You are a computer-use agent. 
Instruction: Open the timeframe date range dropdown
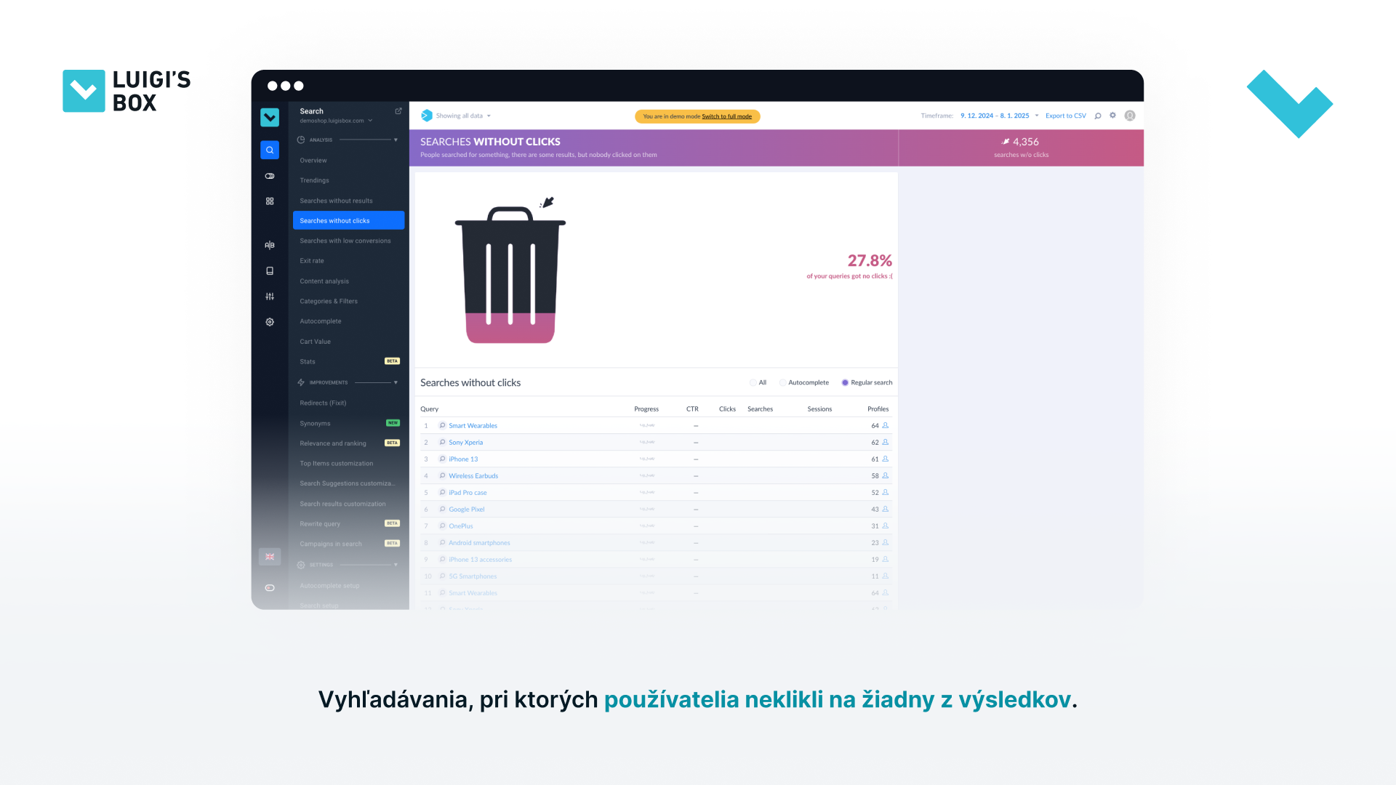coord(999,116)
